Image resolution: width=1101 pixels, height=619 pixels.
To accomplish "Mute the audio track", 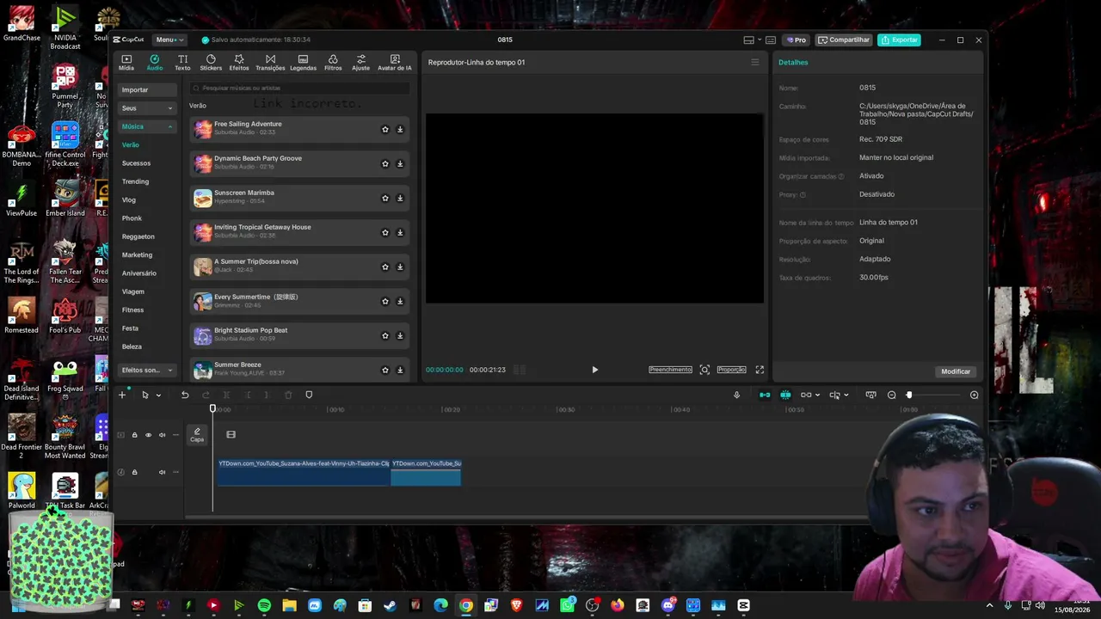I will click(162, 472).
